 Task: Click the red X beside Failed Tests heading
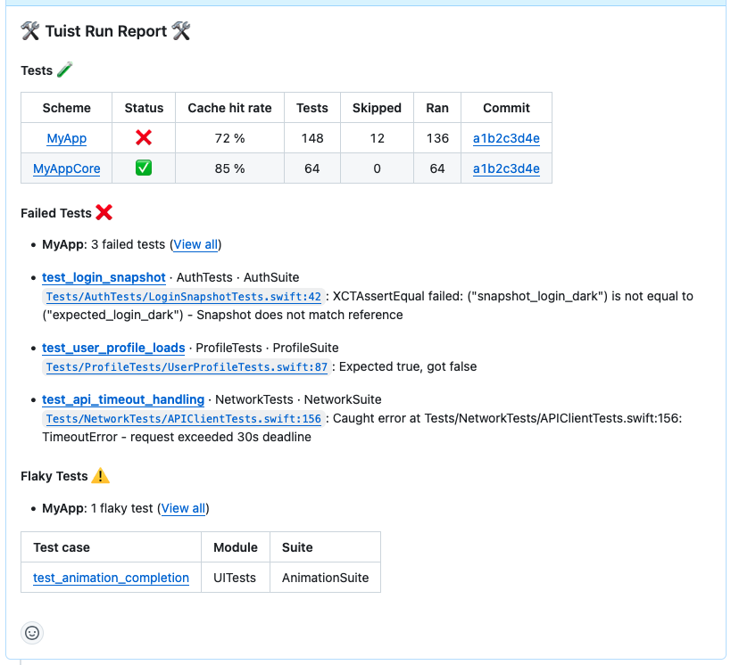(104, 213)
